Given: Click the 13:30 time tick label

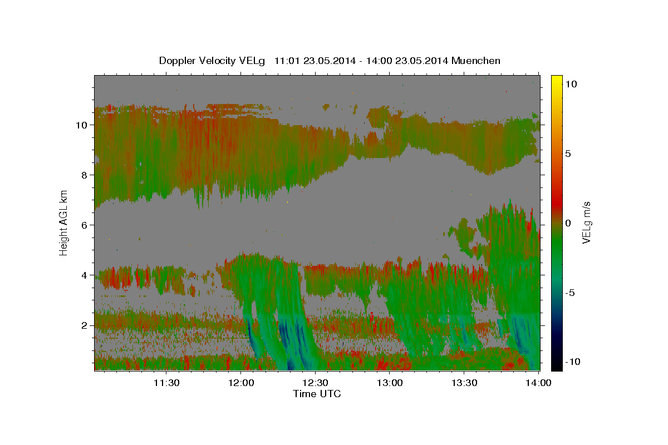Looking at the screenshot, I should 464,383.
